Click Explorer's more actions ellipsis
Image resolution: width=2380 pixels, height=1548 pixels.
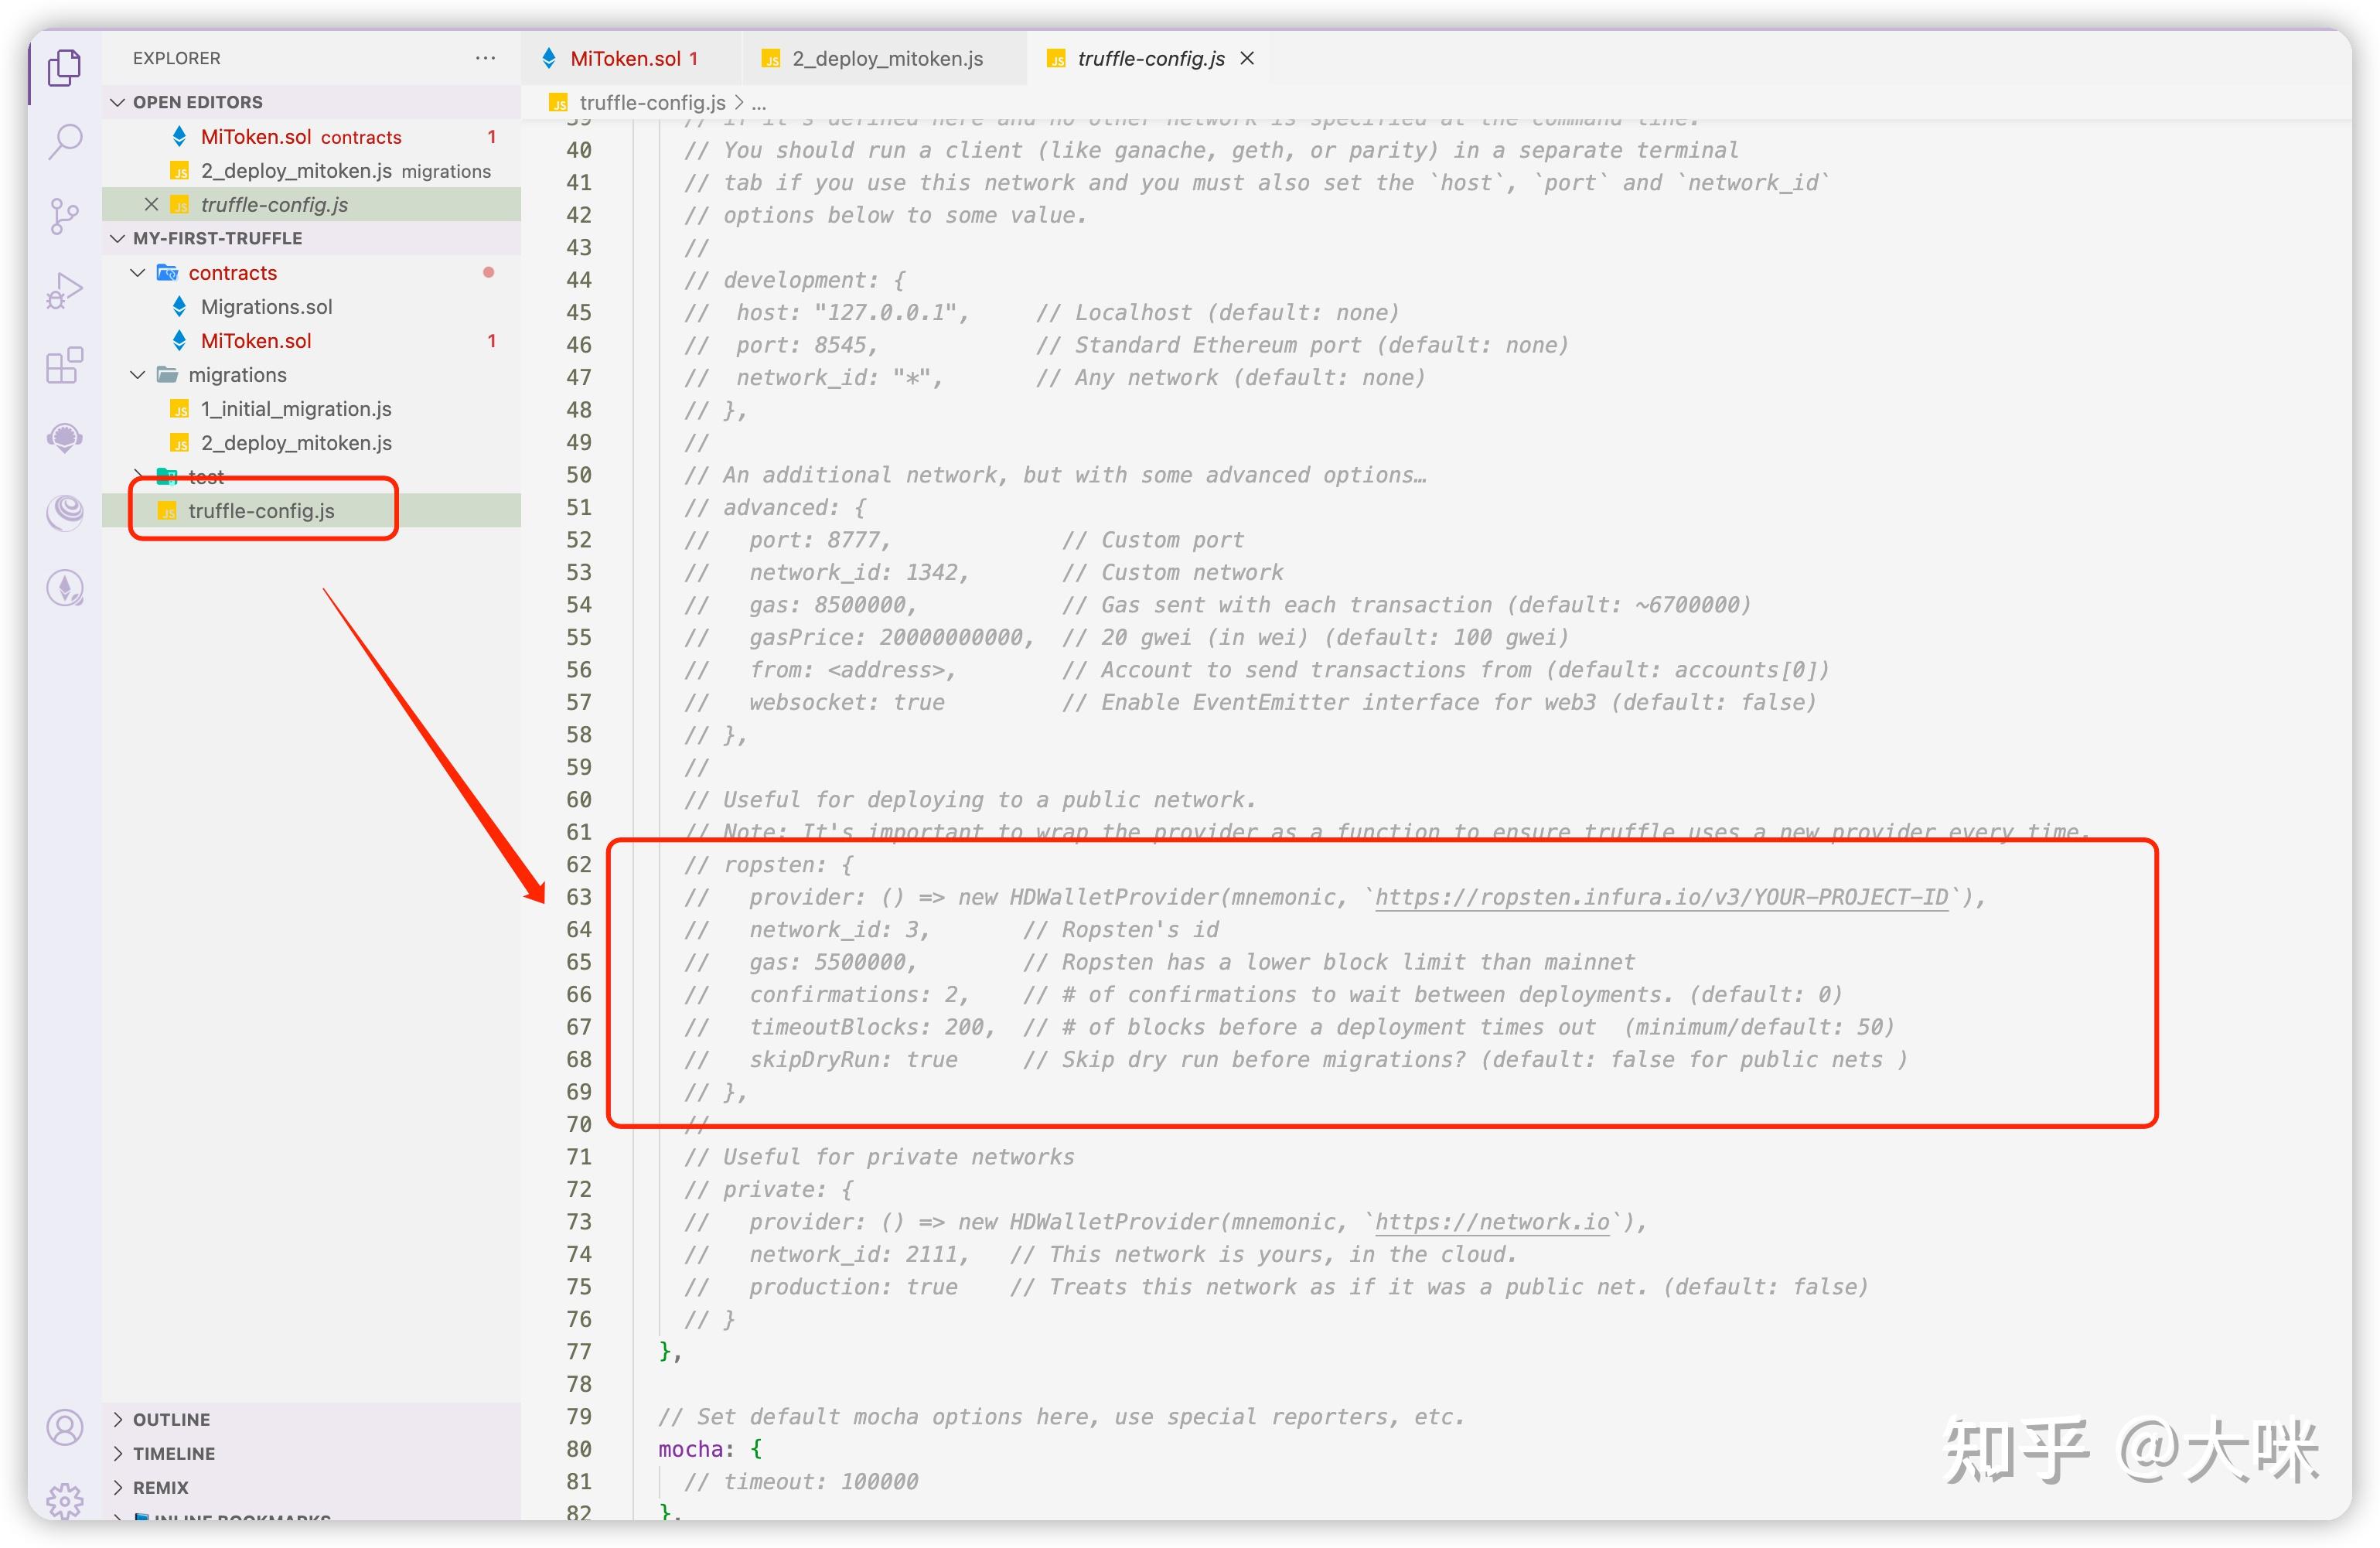485,58
